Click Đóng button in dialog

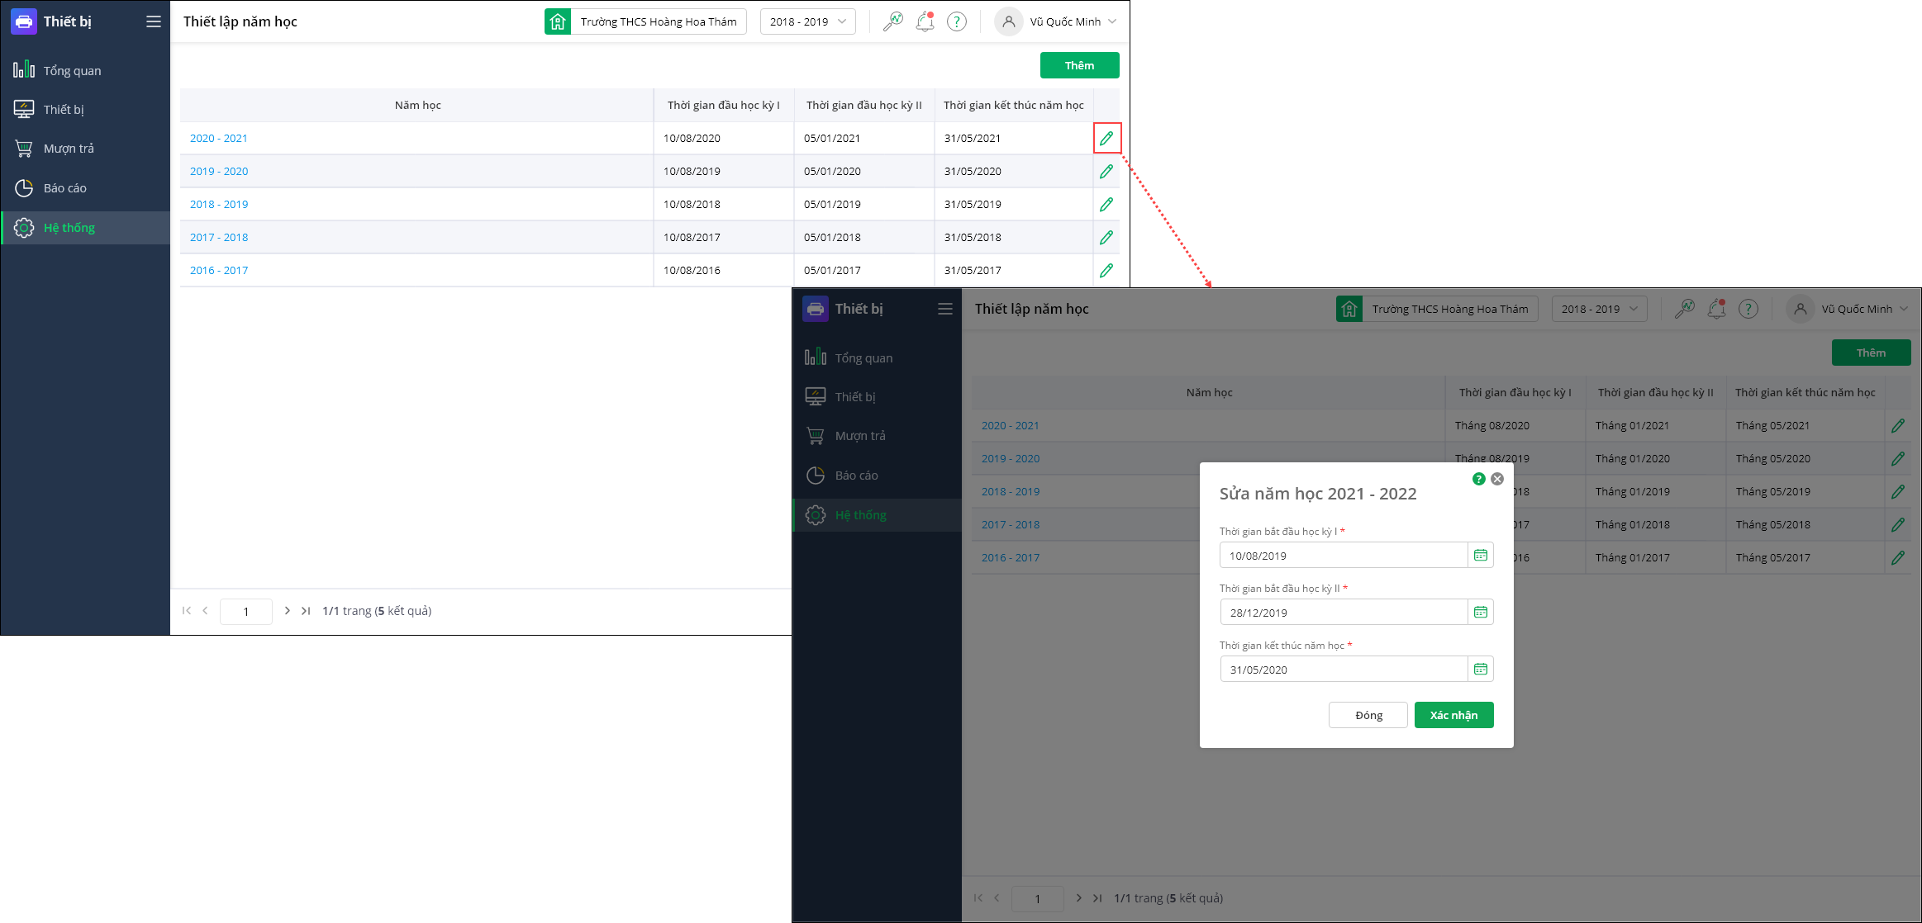pos(1368,715)
